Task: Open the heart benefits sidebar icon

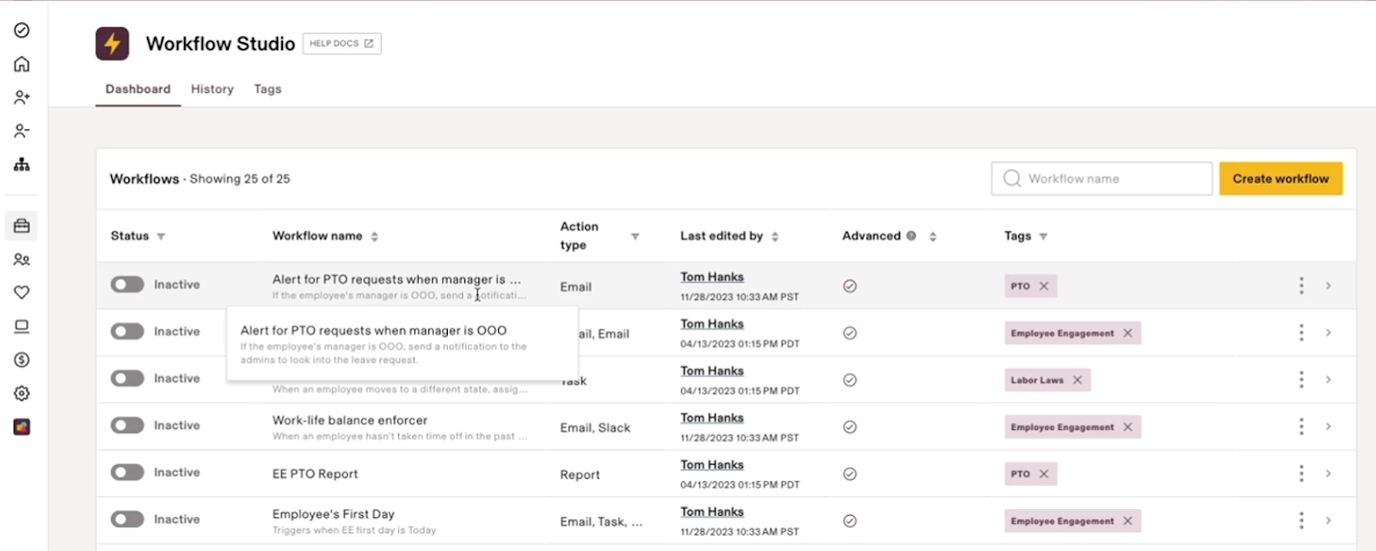Action: tap(21, 293)
